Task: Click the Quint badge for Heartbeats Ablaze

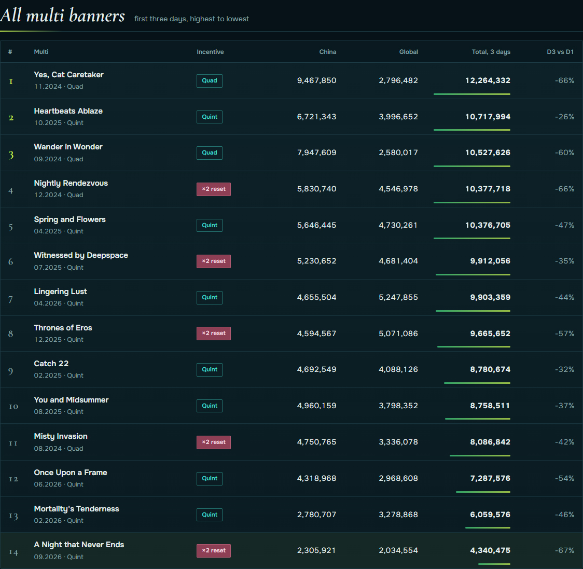Action: coord(210,117)
